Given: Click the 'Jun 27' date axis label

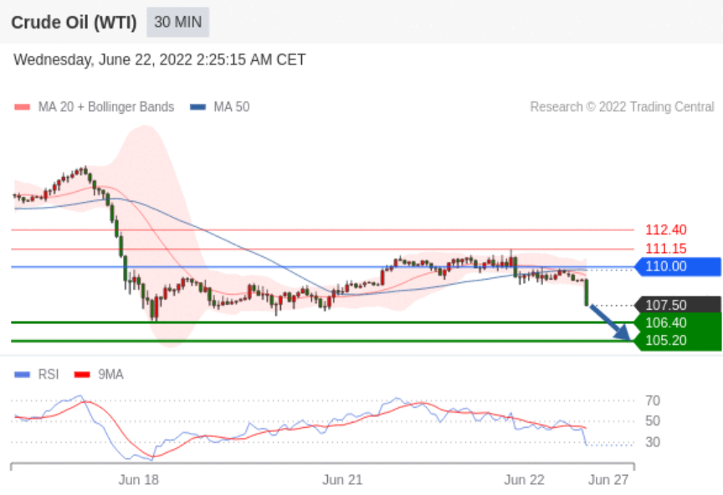Looking at the screenshot, I should [x=608, y=480].
